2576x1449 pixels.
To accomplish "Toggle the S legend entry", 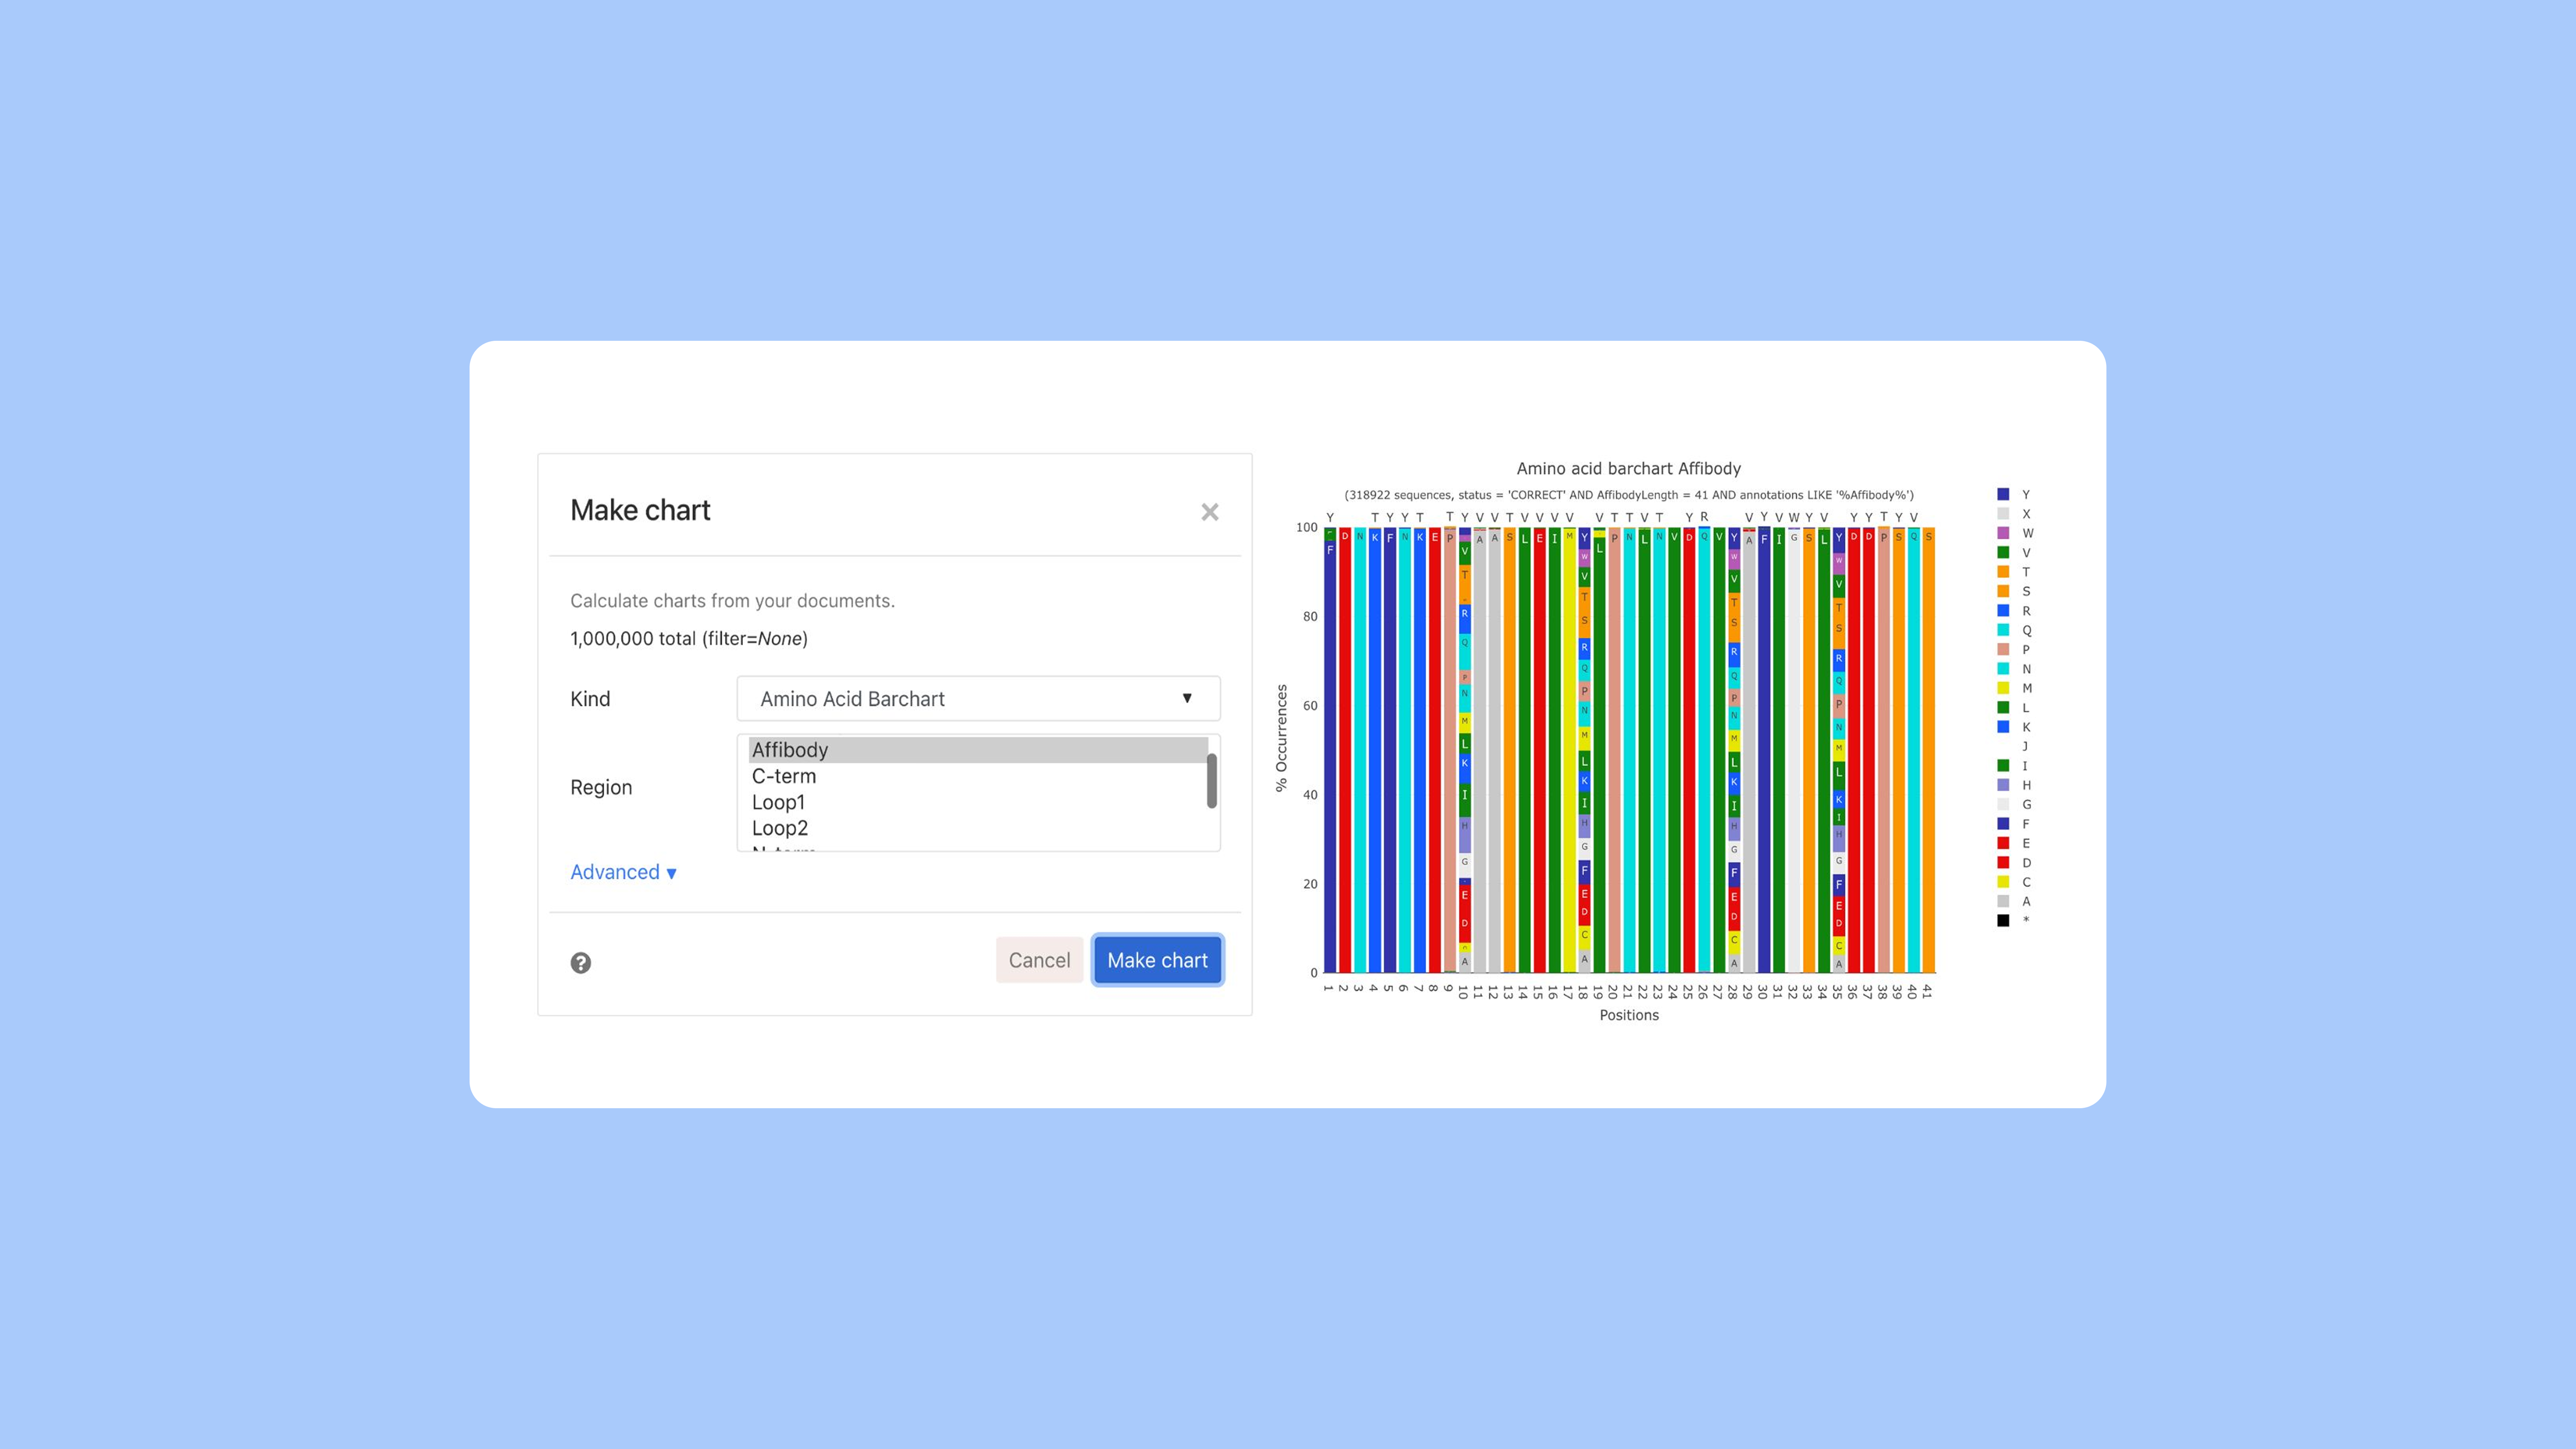I will click(2014, 591).
